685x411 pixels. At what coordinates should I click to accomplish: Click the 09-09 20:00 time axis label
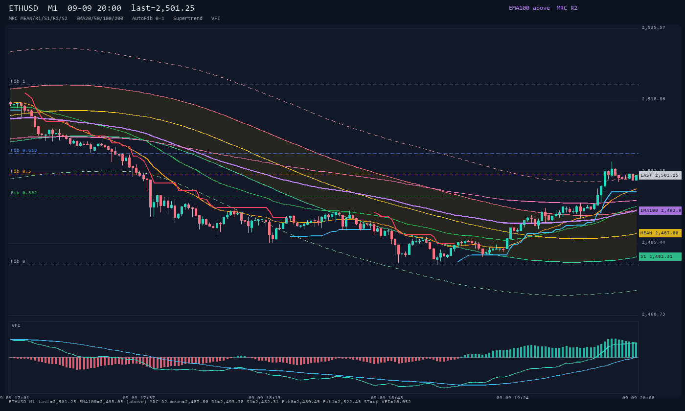(x=639, y=398)
